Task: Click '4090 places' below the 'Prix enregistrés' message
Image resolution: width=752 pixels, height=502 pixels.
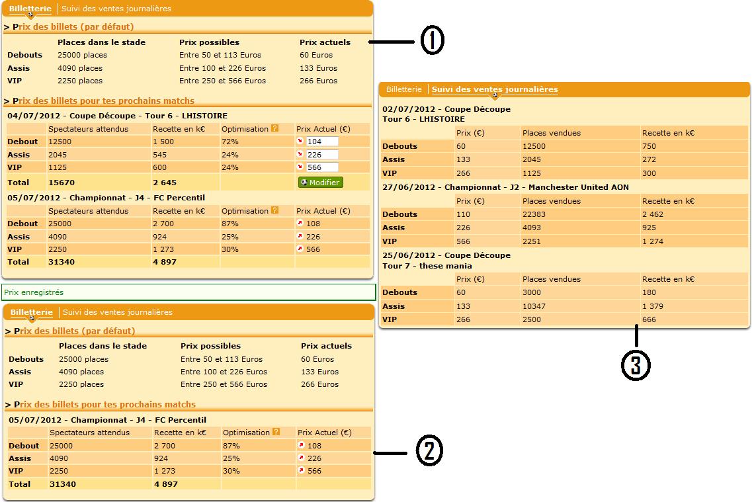Action: pyautogui.click(x=81, y=372)
